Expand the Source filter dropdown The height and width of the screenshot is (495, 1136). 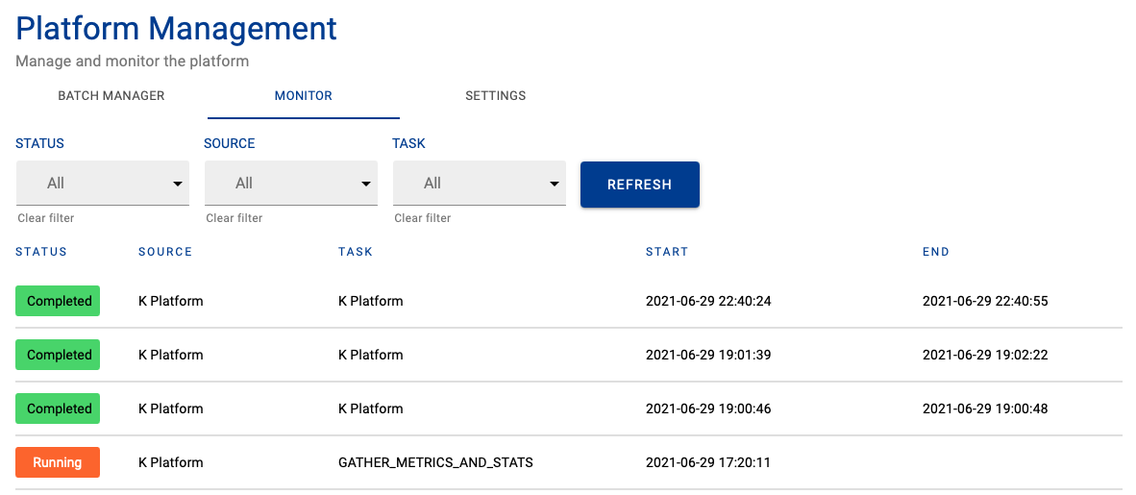click(x=290, y=183)
